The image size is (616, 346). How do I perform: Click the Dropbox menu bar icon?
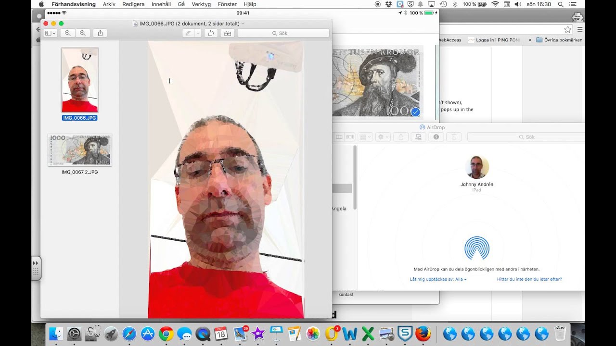pos(388,4)
